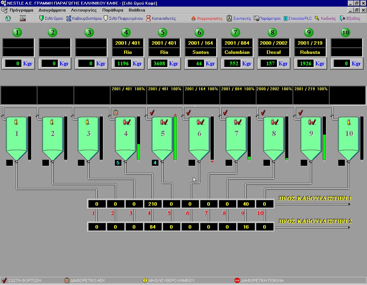Click the Εξοδος exit button
The image size is (367, 285).
coord(350,18)
